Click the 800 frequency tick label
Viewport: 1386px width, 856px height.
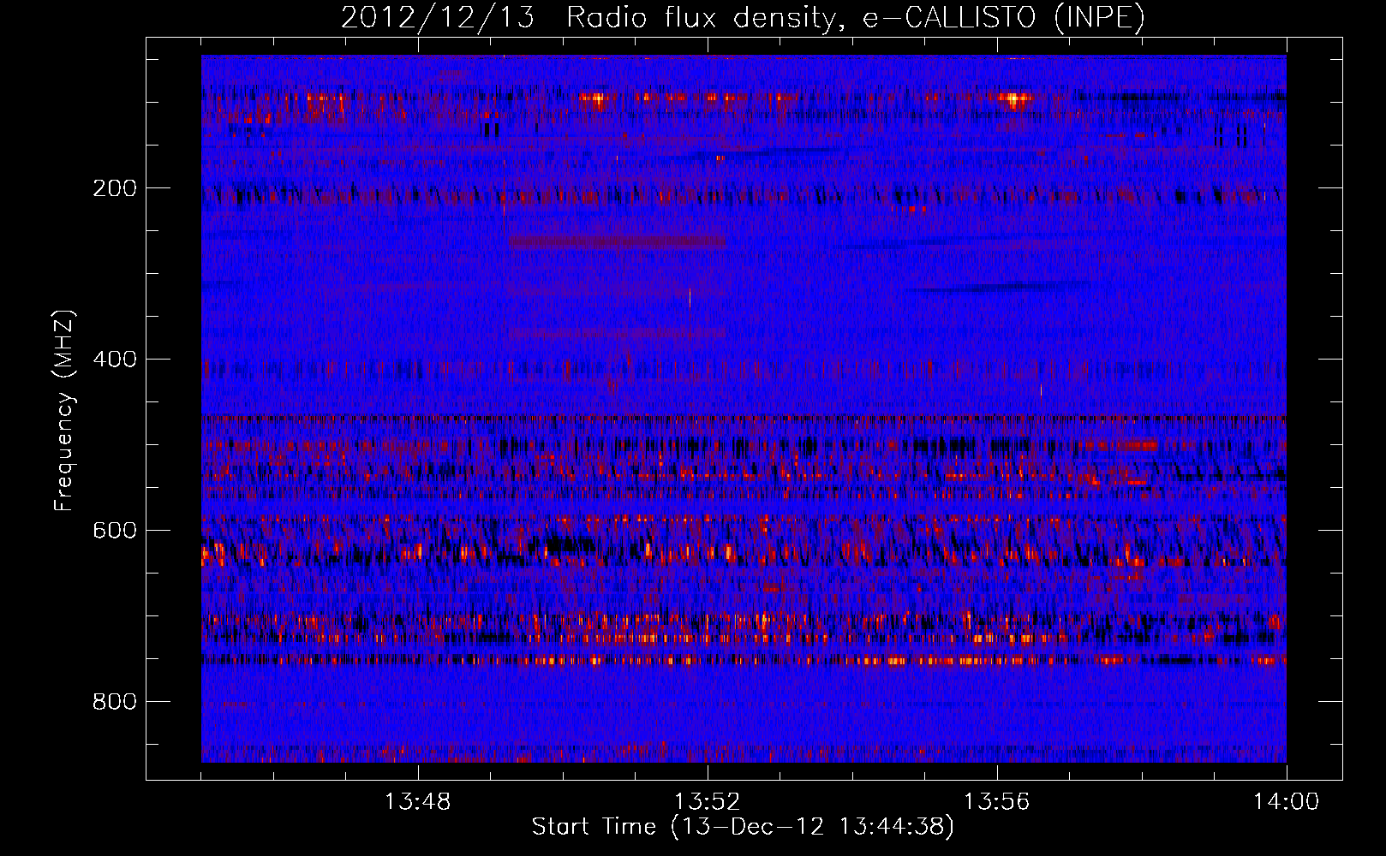(115, 702)
